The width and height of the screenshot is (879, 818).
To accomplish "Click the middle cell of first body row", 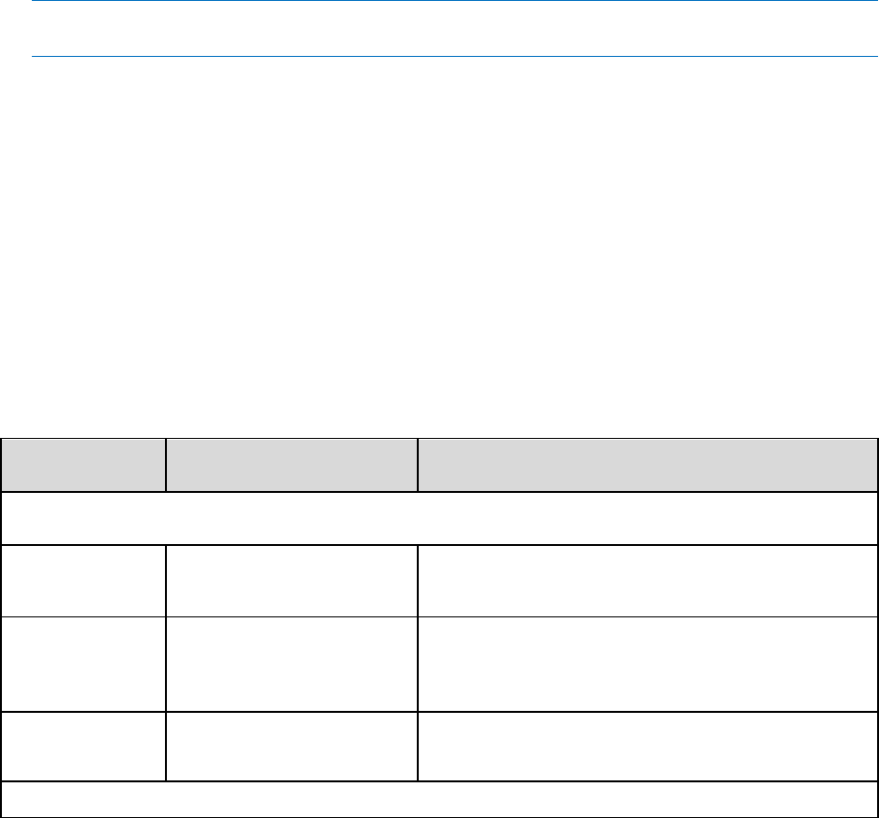I will coord(291,581).
